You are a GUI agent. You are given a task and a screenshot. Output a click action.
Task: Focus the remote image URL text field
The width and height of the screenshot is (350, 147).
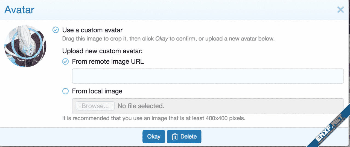[x=208, y=76]
